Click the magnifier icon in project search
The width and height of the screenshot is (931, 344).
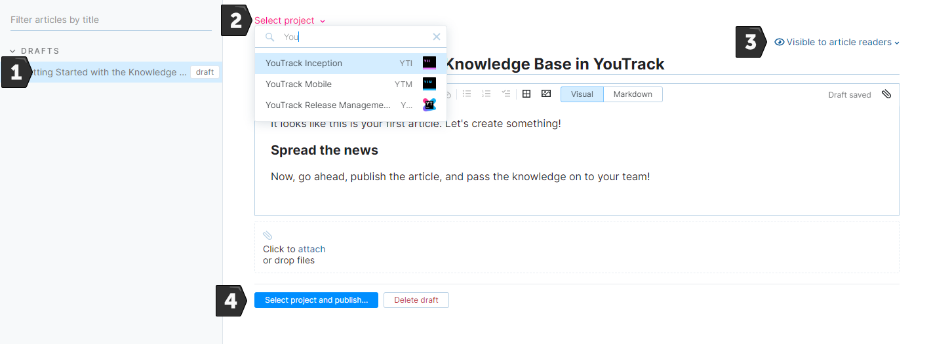pyautogui.click(x=269, y=37)
